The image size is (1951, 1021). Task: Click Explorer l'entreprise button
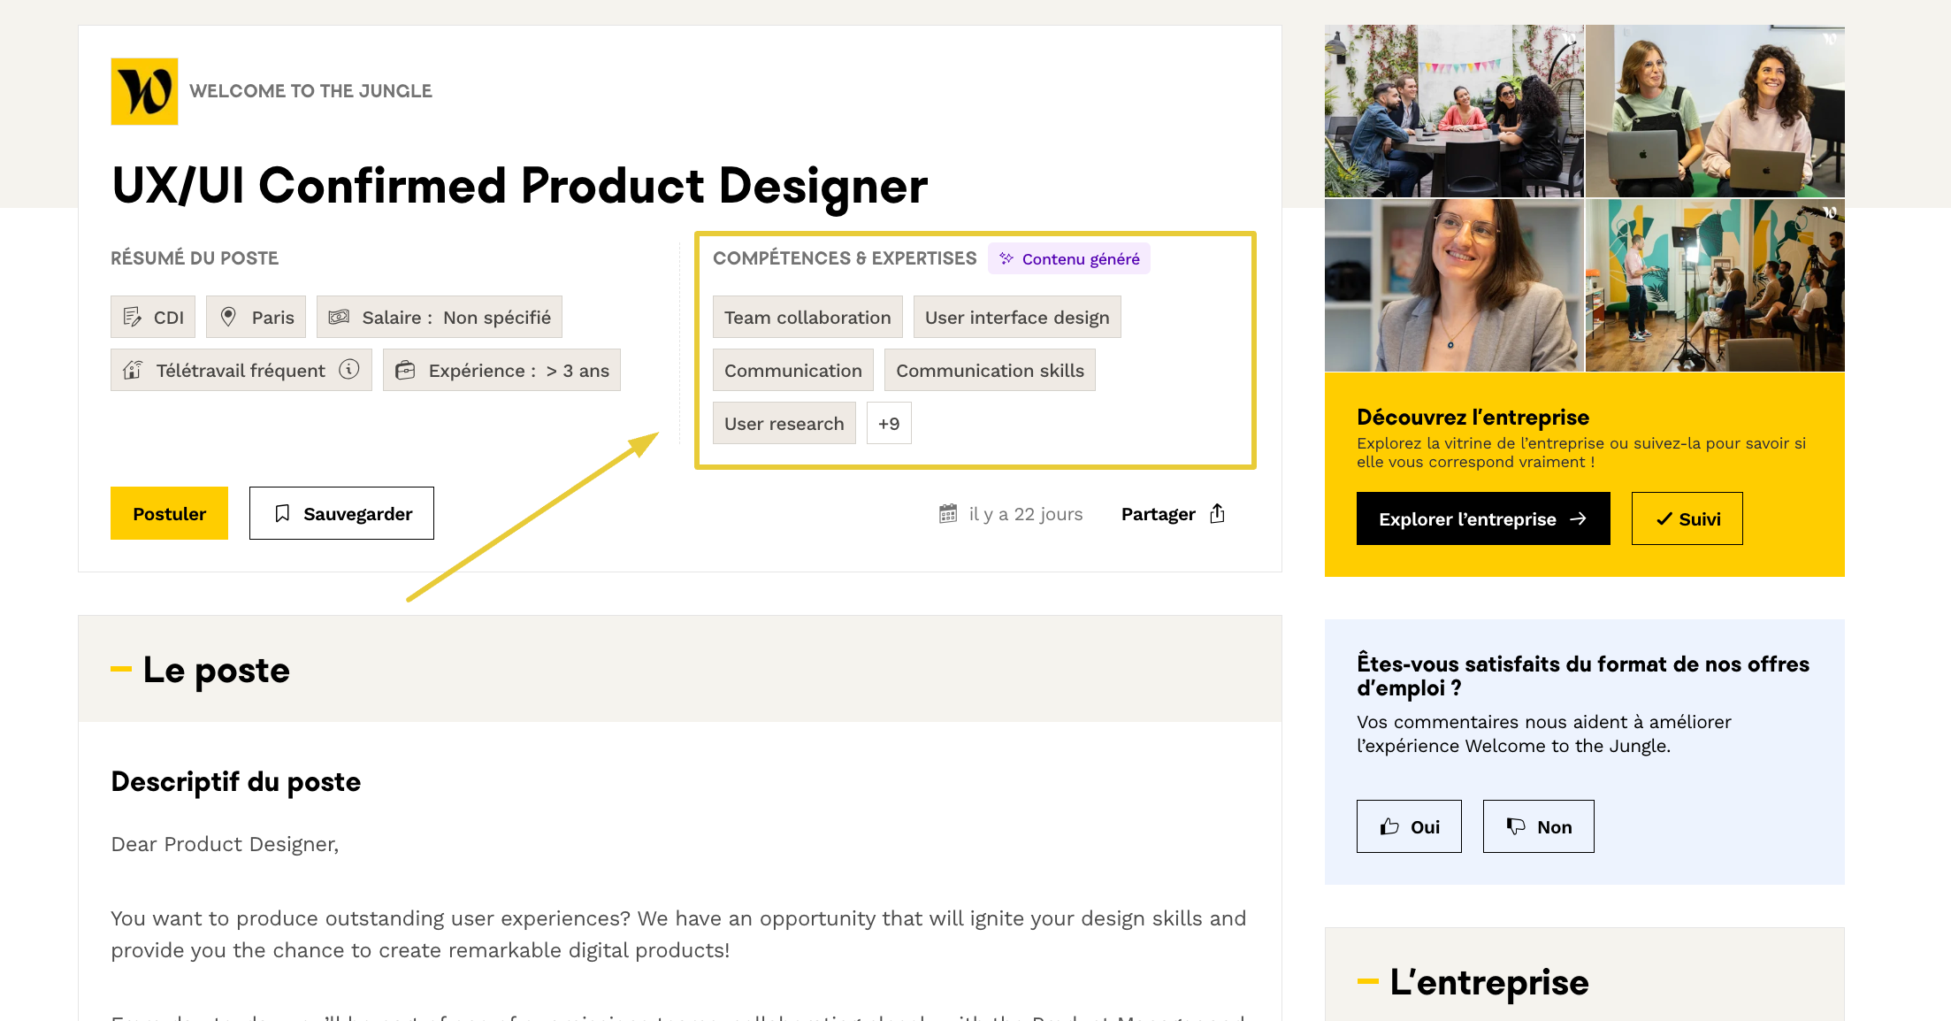1483,518
